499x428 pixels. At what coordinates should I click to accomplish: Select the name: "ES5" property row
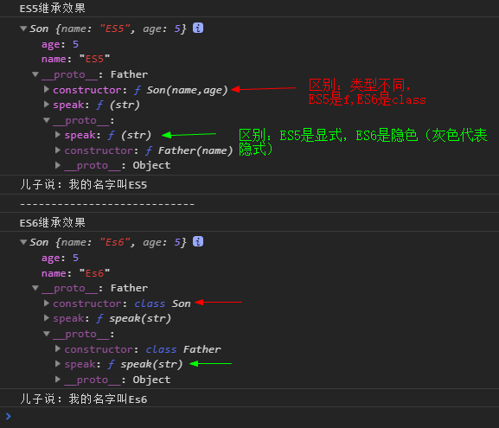tap(76, 59)
